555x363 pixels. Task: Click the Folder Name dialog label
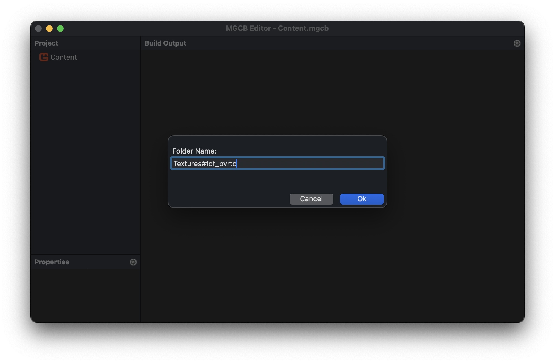coord(194,151)
